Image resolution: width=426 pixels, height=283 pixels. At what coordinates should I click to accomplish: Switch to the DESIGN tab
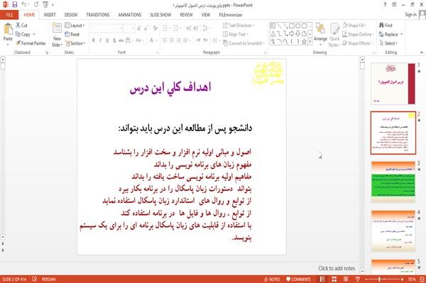[70, 15]
